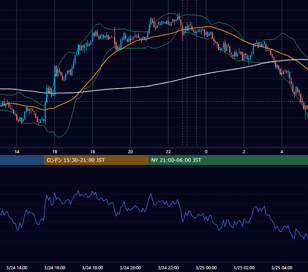Viewport: 308px width, 272px height.
Task: Click the hour 0 axis label
Action: (206, 152)
